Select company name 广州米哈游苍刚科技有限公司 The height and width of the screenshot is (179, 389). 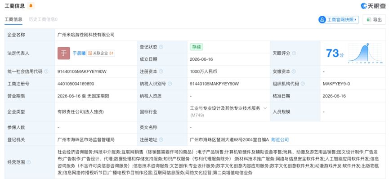click(86, 35)
